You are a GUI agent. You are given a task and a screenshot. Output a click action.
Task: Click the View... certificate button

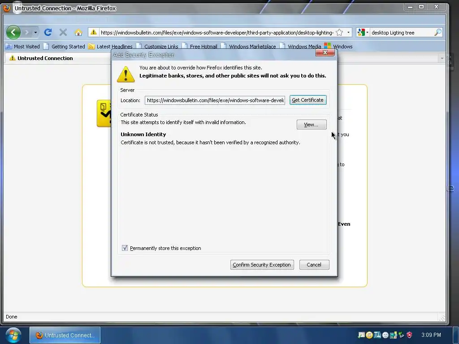312,125
